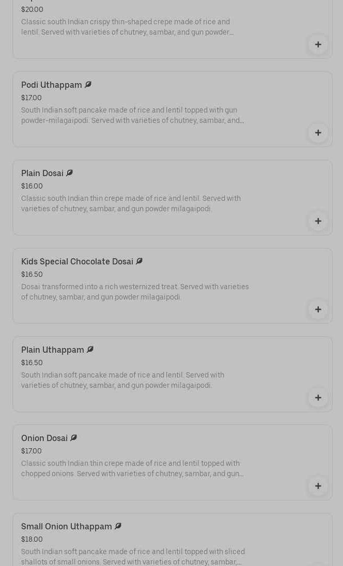Click the Plain Uthappam $16.50 price
Viewport: 343px width, 566px height.
tap(32, 363)
